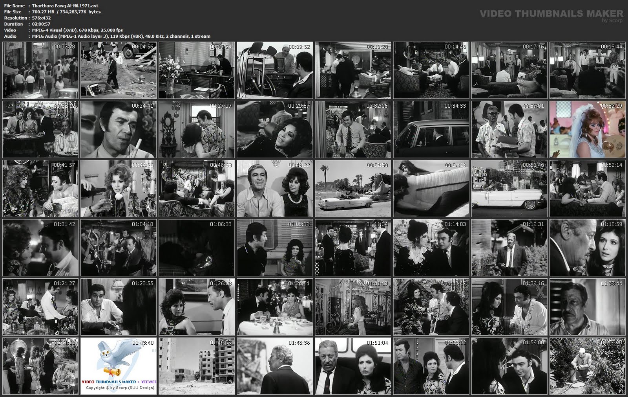Screen dimensions: 628x397
Task: Open the thumbnail stamped 01:26:23
Action: [x=197, y=307]
